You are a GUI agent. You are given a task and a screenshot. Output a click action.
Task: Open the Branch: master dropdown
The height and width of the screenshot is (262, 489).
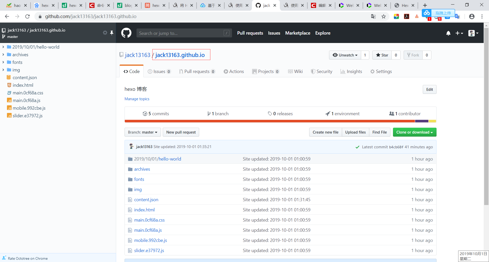pos(142,132)
